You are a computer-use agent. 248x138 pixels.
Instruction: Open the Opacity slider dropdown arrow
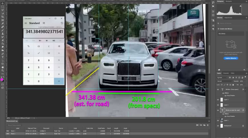(245, 81)
